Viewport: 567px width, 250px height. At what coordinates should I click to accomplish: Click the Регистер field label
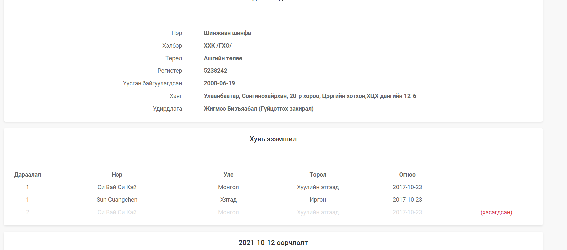170,71
